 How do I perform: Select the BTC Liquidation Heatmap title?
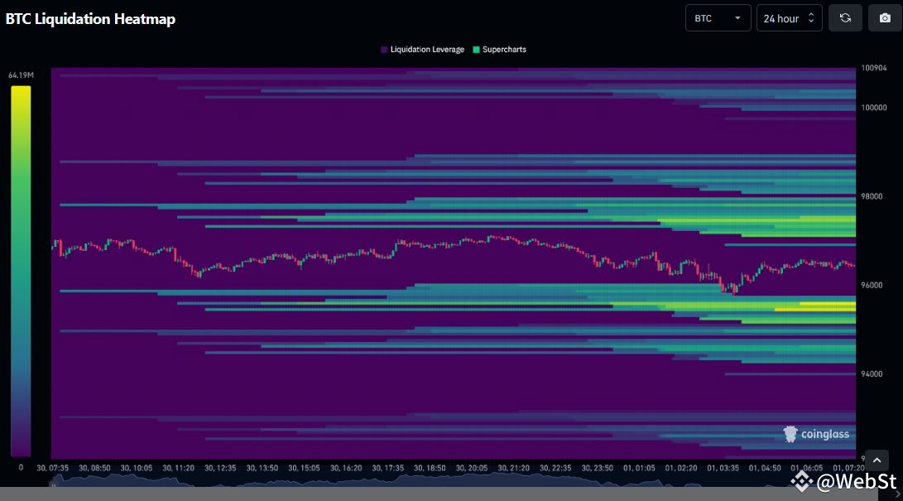pyautogui.click(x=91, y=18)
